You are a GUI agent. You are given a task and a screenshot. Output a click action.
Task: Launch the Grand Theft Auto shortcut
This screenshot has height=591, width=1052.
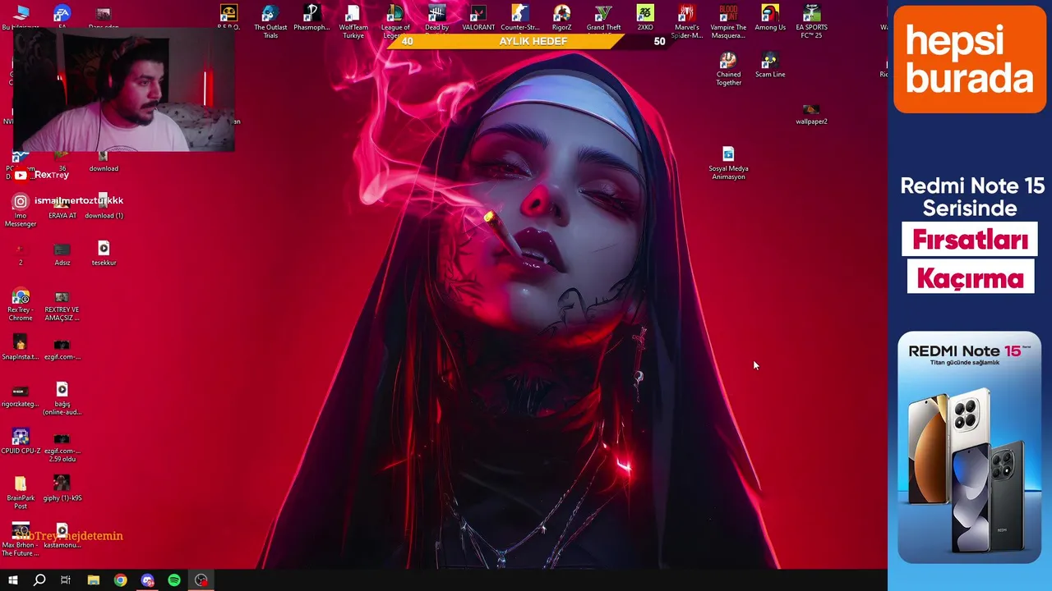click(603, 21)
